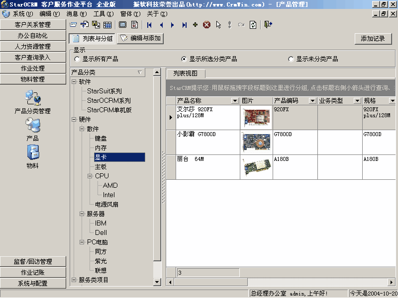Viewport: 398px width, 298px height.
Task: Open the 编辑 menu
Action: 50,14
